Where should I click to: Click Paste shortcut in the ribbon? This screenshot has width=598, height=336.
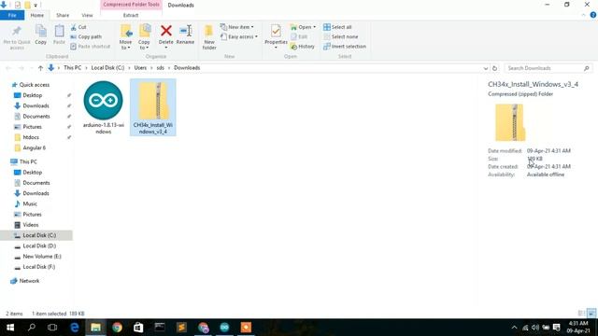tap(91, 46)
